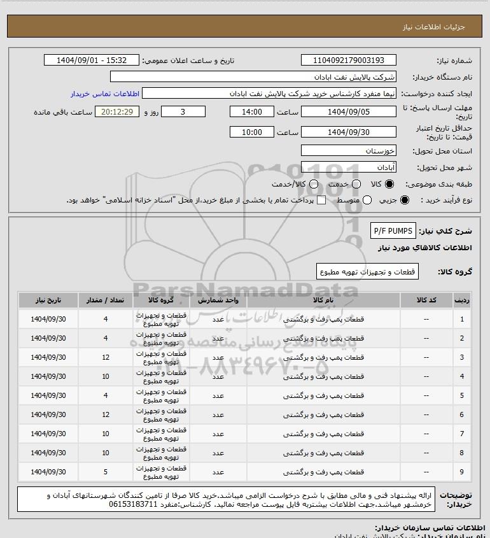
Task: Click the تاریخ نیاز column header
Action: tap(48, 301)
